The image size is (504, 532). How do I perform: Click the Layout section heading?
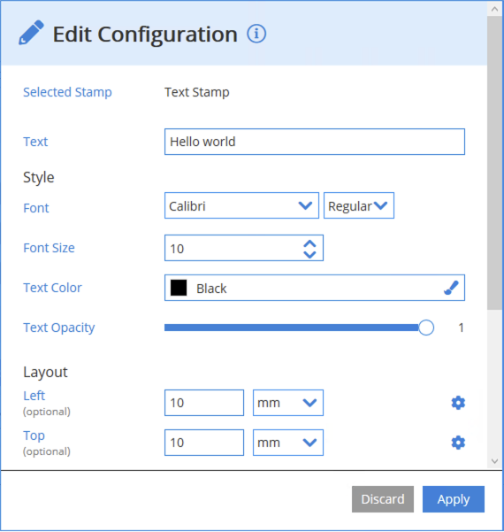pyautogui.click(x=45, y=372)
